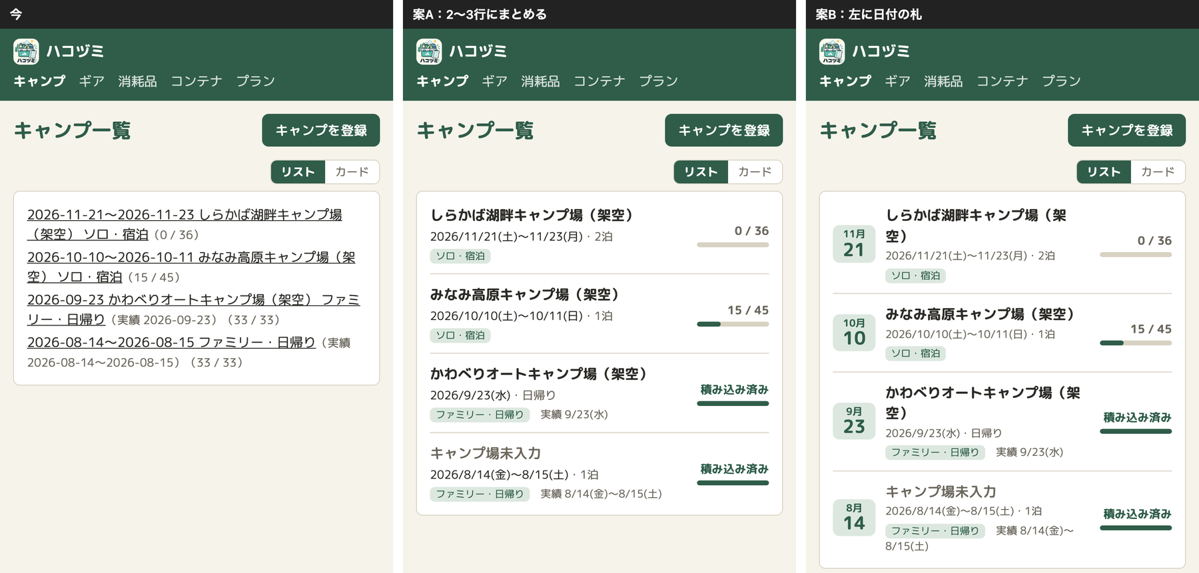Open the コンテナ tab in the 案B panel

1002,81
